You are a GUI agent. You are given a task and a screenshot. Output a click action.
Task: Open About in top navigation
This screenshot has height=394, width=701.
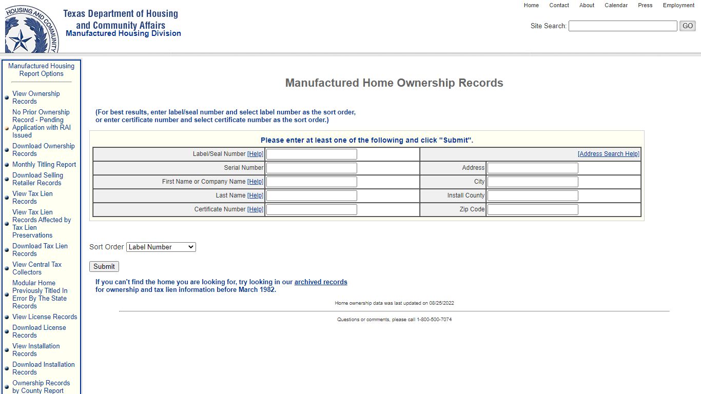coord(587,5)
